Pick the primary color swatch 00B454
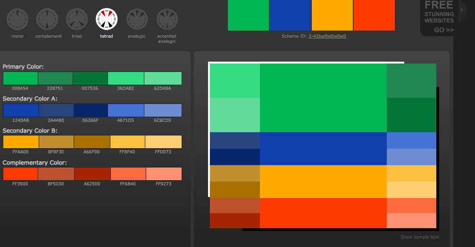 tap(20, 78)
